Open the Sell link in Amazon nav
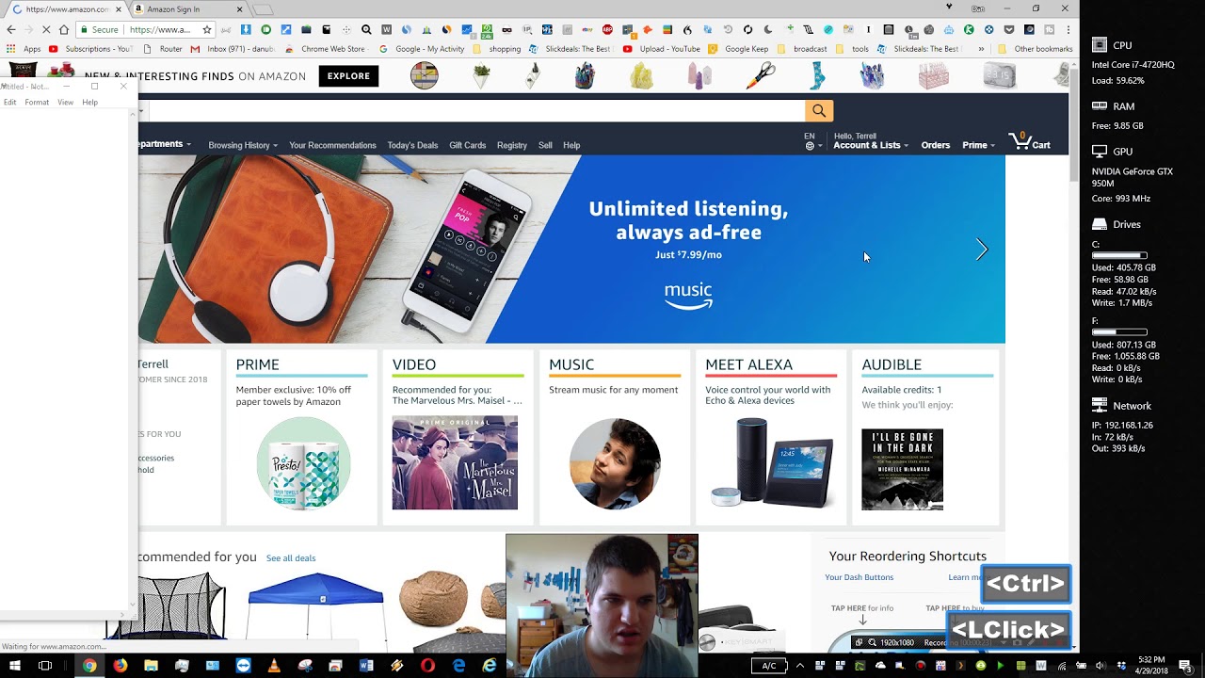The height and width of the screenshot is (678, 1205). (545, 145)
